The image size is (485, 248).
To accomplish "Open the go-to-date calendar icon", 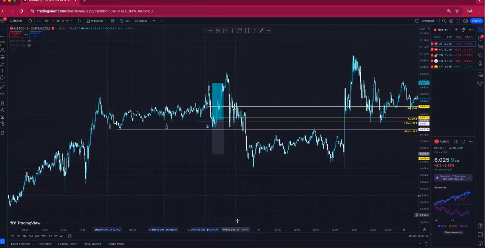I will (70, 236).
